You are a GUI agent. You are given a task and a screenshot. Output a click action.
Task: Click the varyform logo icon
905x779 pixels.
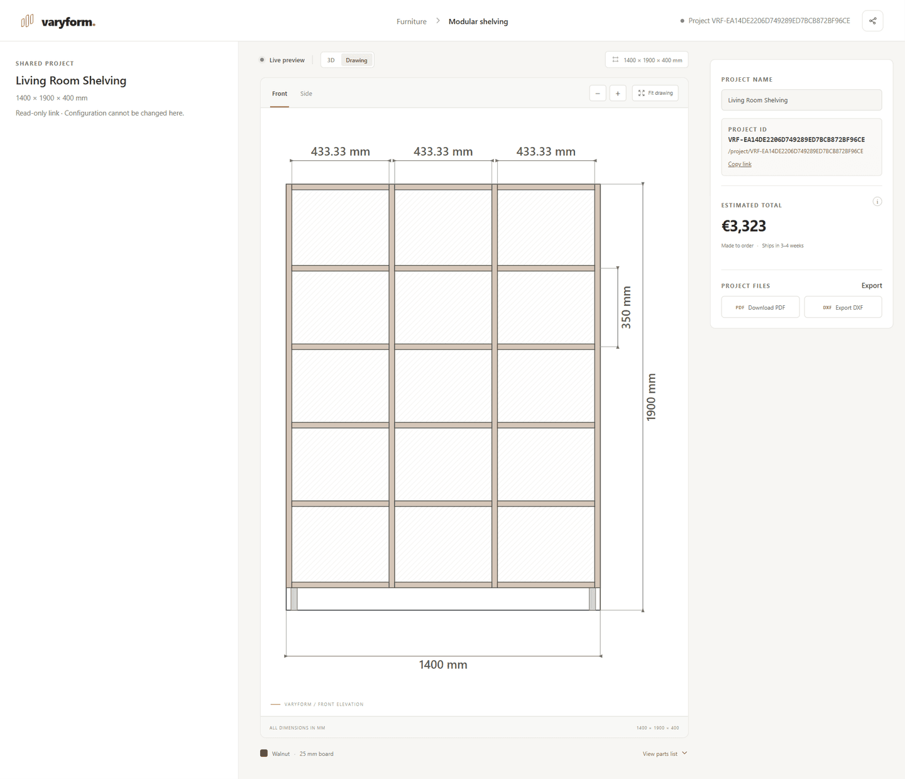coord(27,21)
